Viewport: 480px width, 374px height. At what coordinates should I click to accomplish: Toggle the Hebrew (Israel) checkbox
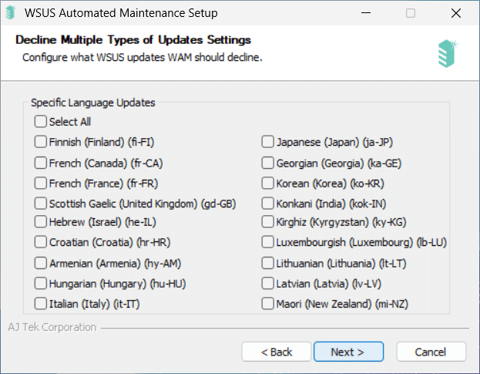click(40, 222)
